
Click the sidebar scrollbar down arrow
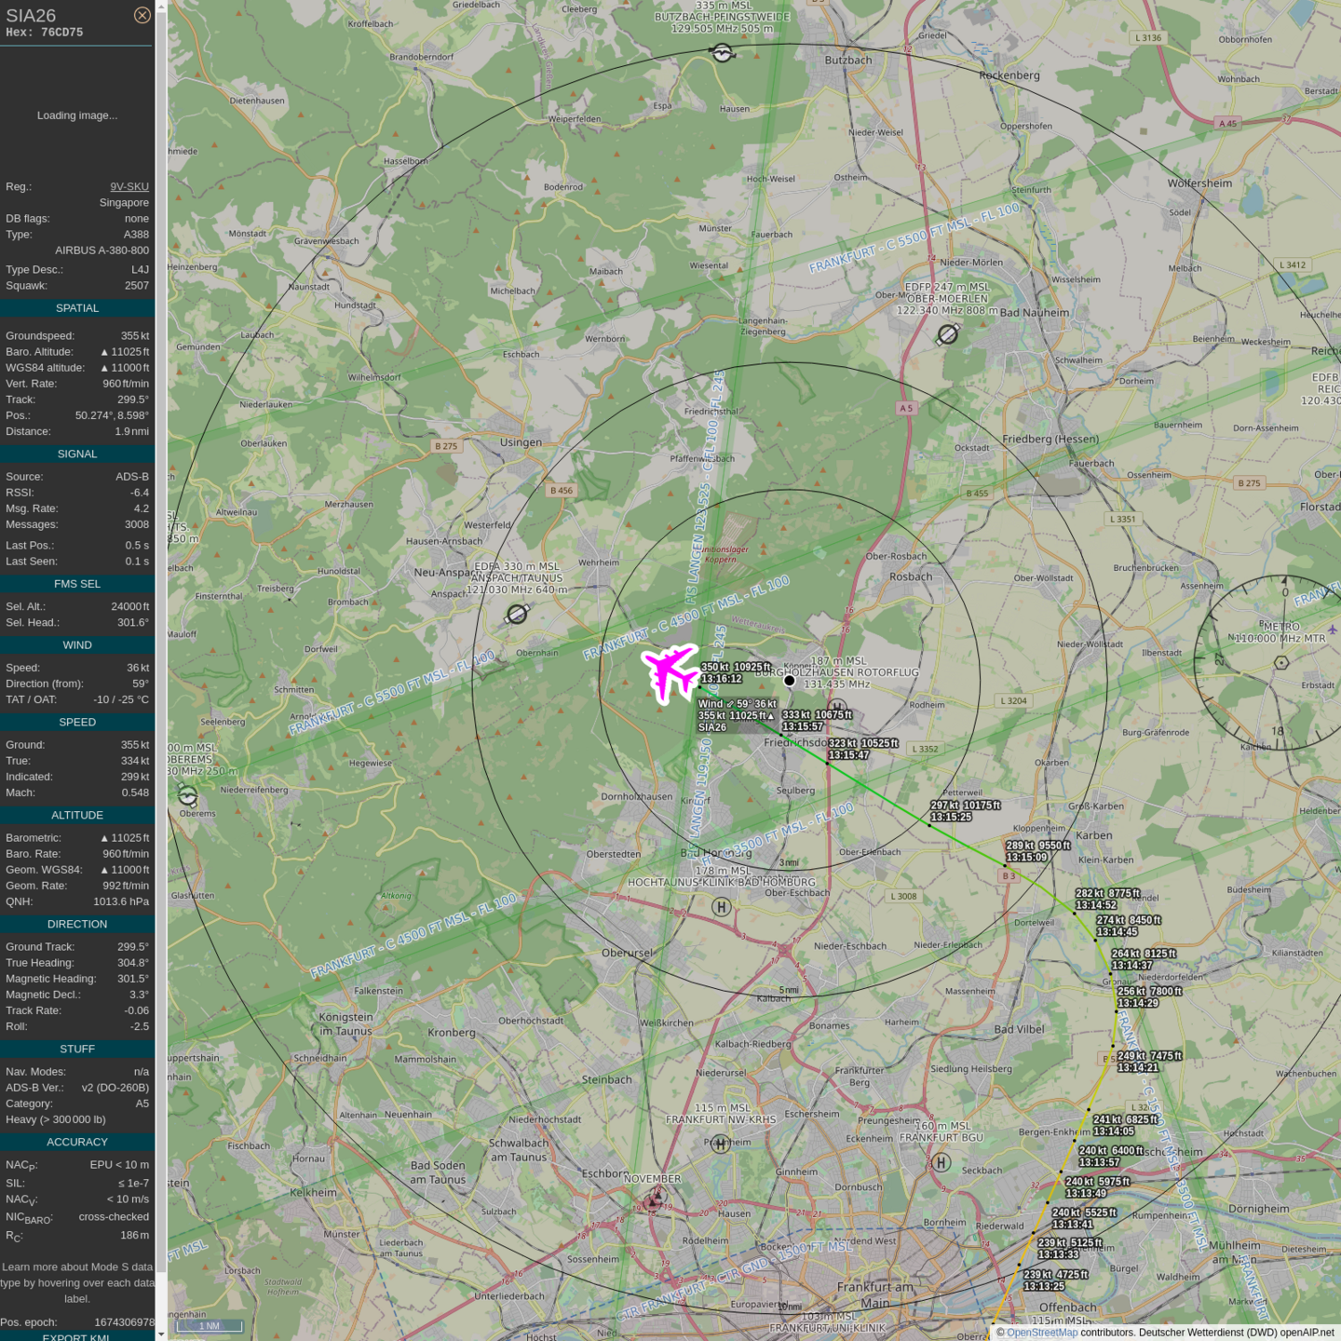coord(161,1334)
